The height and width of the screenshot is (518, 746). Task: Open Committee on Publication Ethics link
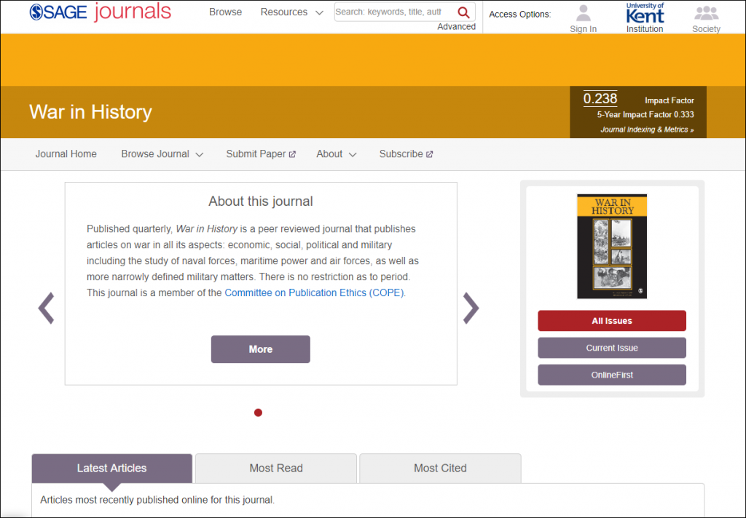(x=315, y=293)
